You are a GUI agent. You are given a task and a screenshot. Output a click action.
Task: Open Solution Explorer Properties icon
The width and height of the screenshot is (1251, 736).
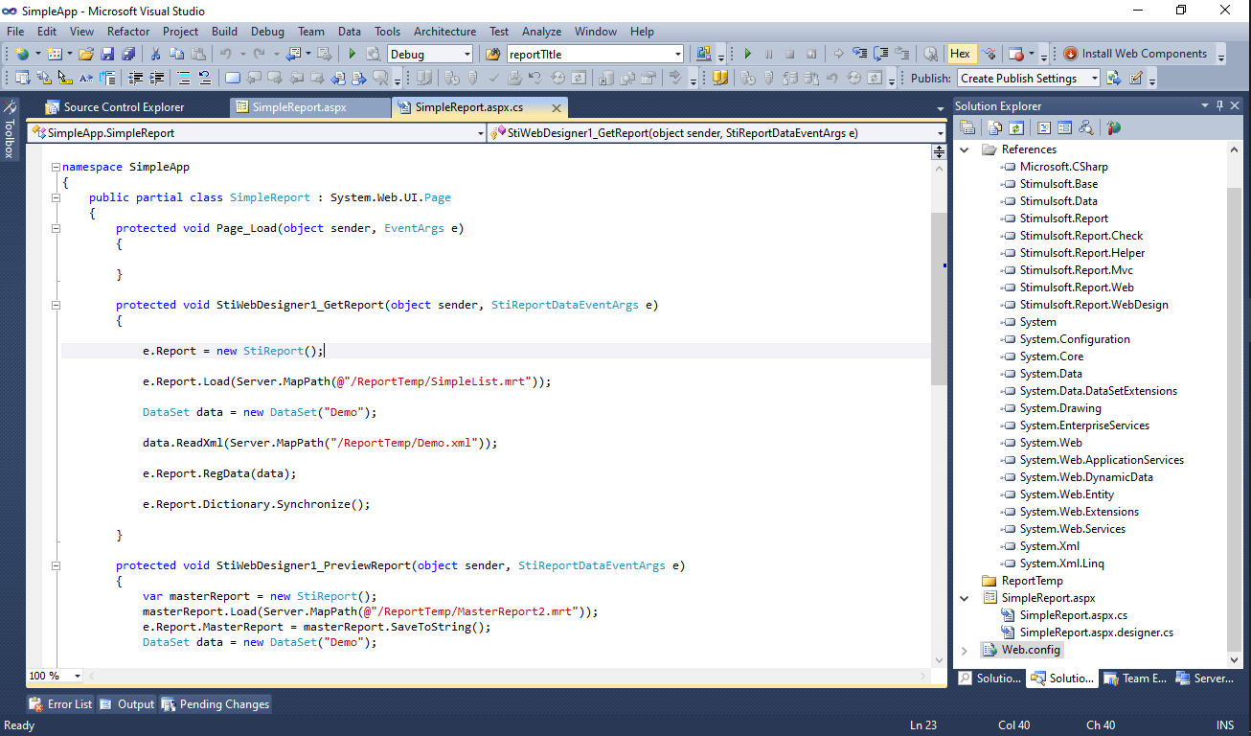[x=967, y=127]
